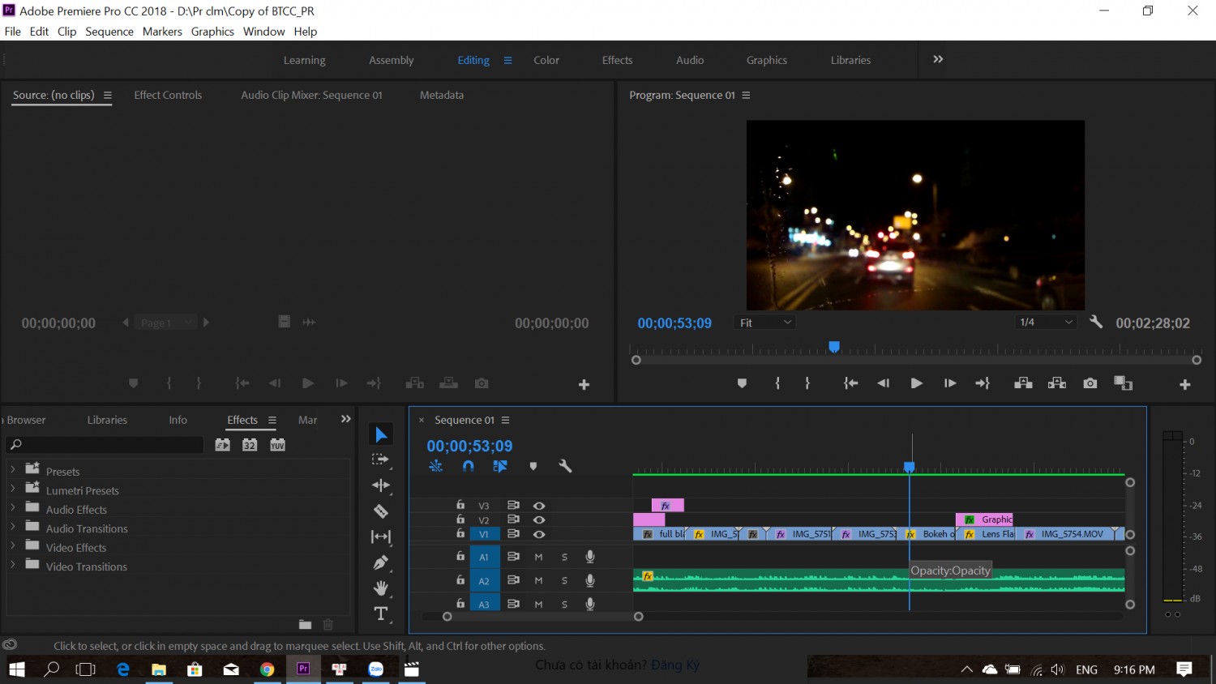Viewport: 1216px width, 684px height.
Task: Click the Program monitor playhead scrubber
Action: 833,347
